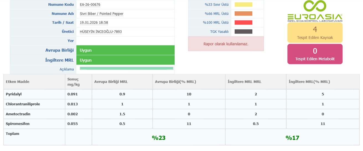This screenshot has height=151, width=363.
Task: Click the empty Yer field
Action: tap(125, 41)
